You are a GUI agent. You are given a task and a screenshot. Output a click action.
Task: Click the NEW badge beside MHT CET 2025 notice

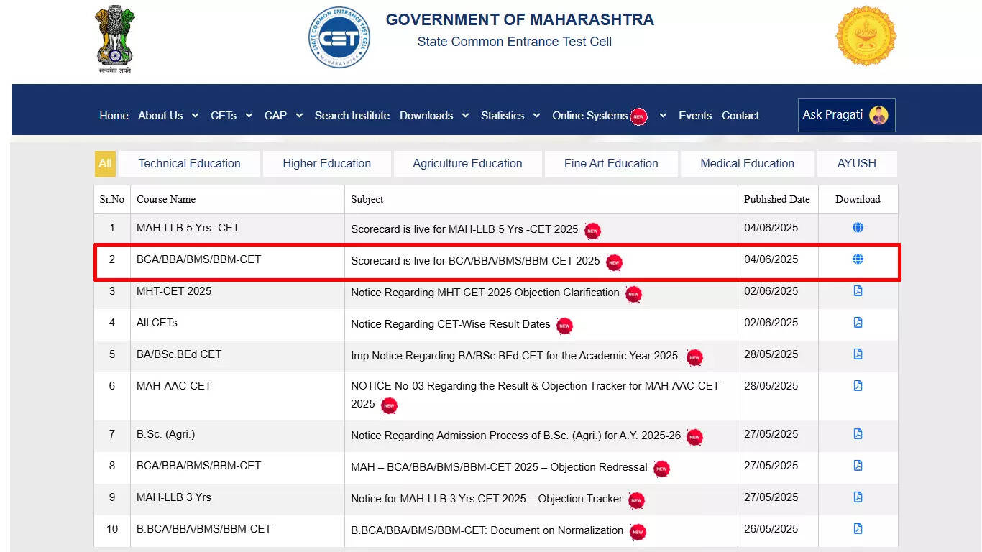[632, 294]
